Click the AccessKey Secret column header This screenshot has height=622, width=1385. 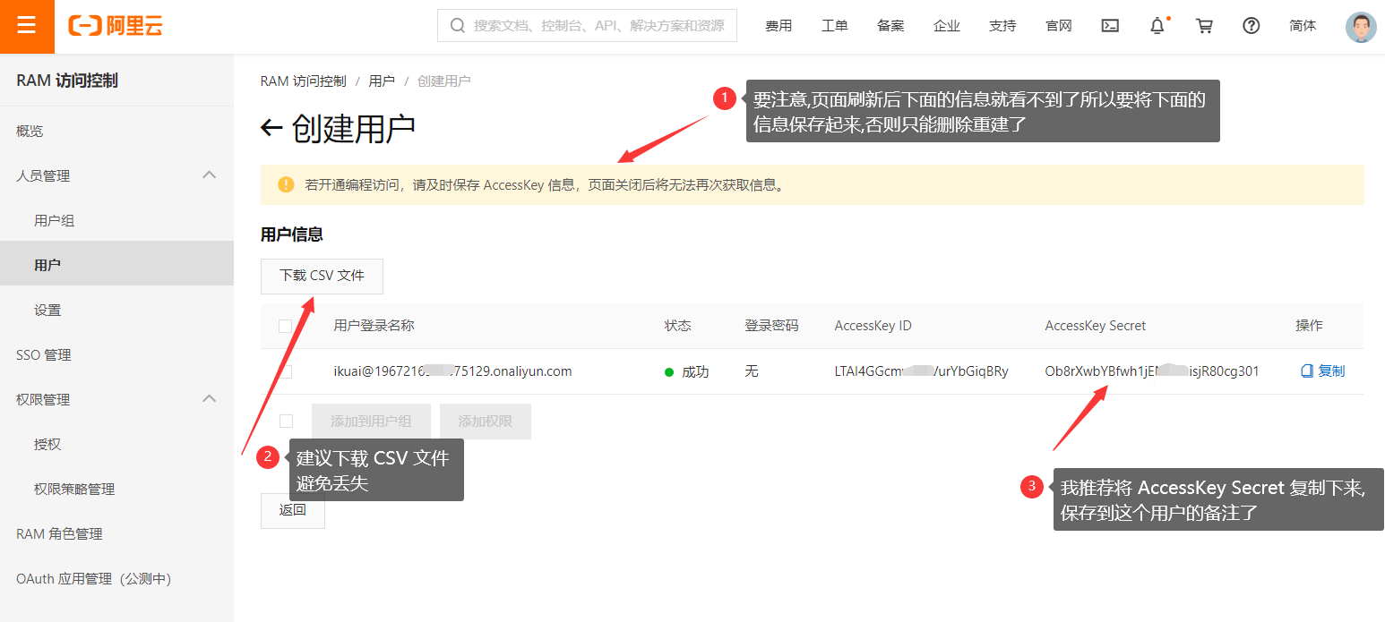pyautogui.click(x=1096, y=326)
